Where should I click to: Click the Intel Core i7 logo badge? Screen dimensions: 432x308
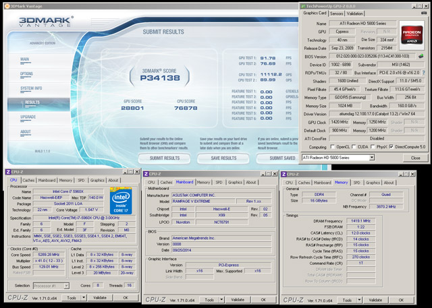pos(121,201)
